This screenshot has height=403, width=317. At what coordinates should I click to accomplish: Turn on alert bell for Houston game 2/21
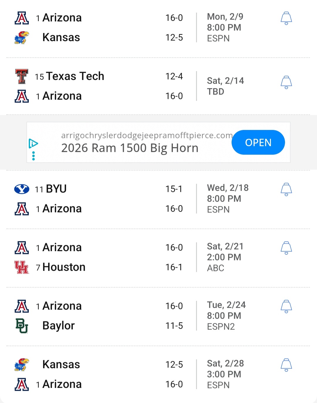pyautogui.click(x=286, y=248)
